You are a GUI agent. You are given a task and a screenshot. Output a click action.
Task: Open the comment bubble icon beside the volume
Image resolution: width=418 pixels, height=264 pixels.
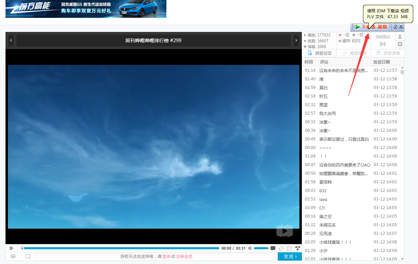273,248
